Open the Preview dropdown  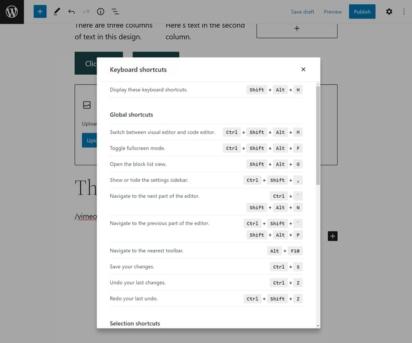click(x=333, y=11)
